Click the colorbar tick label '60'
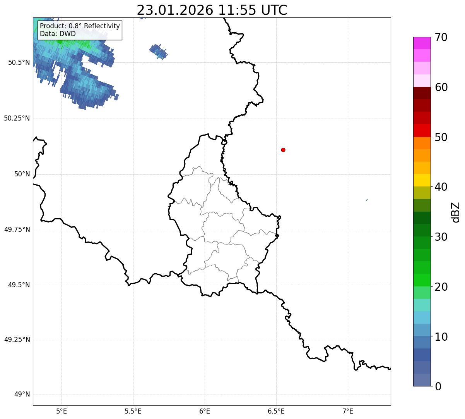This screenshot has width=465, height=419. click(441, 87)
